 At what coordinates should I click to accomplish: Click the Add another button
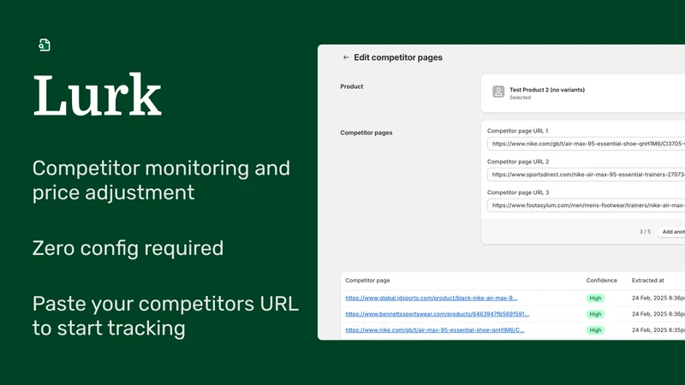point(672,232)
